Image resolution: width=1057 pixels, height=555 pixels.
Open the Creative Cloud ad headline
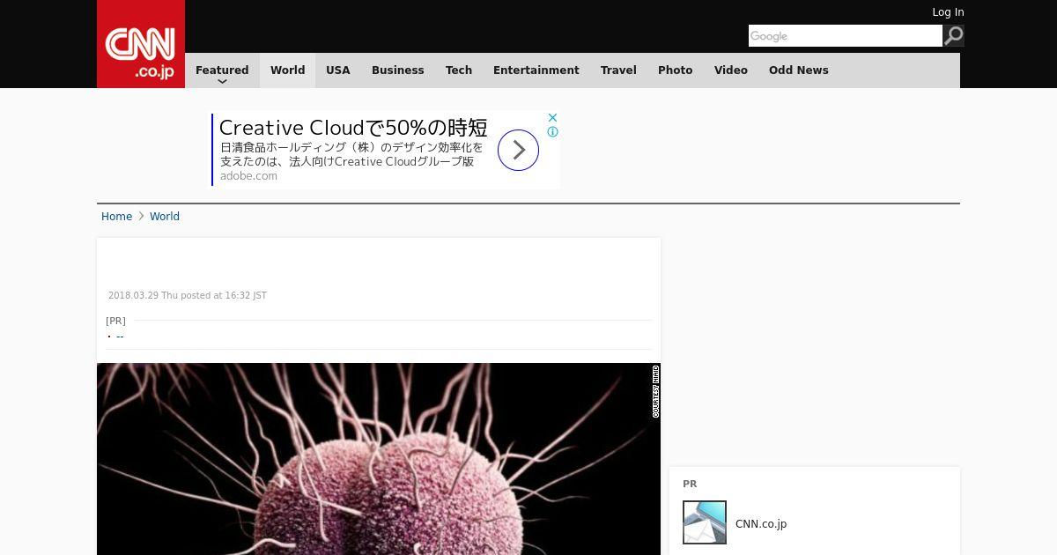tap(353, 128)
